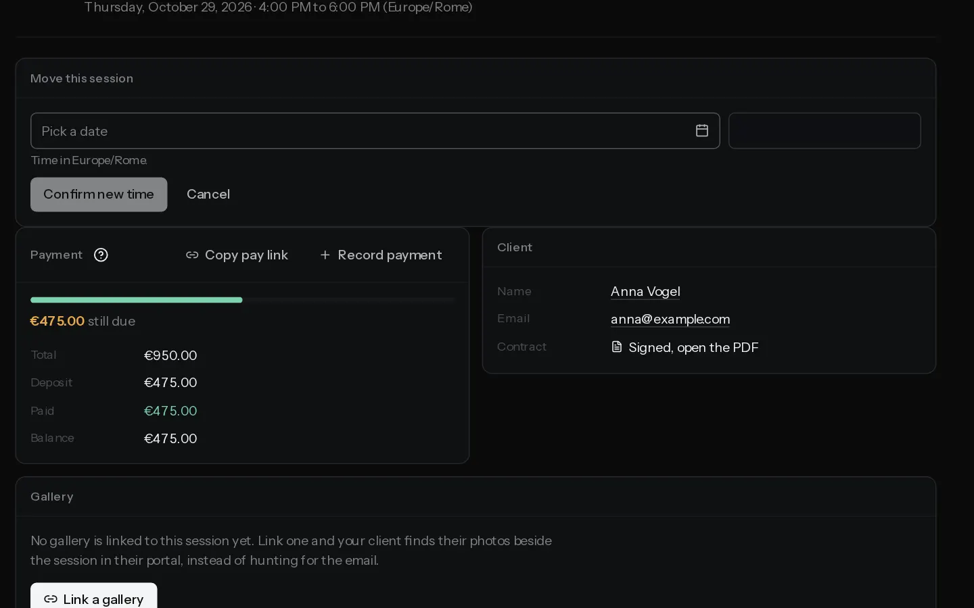974x608 pixels.
Task: Open the calendar picker icon
Action: coord(702,131)
